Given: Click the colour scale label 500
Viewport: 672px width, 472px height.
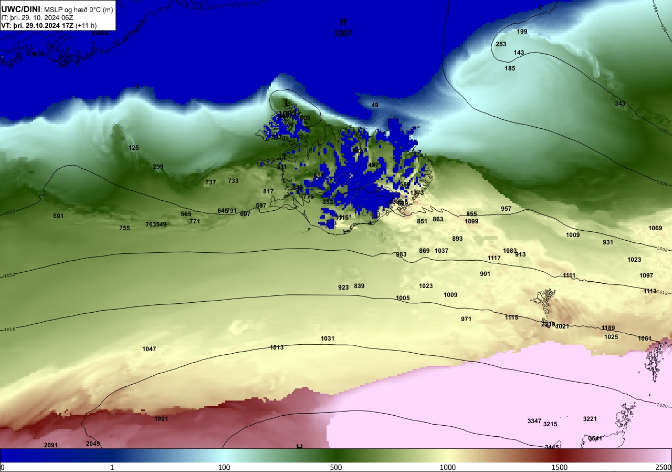Looking at the screenshot, I should pos(336,467).
